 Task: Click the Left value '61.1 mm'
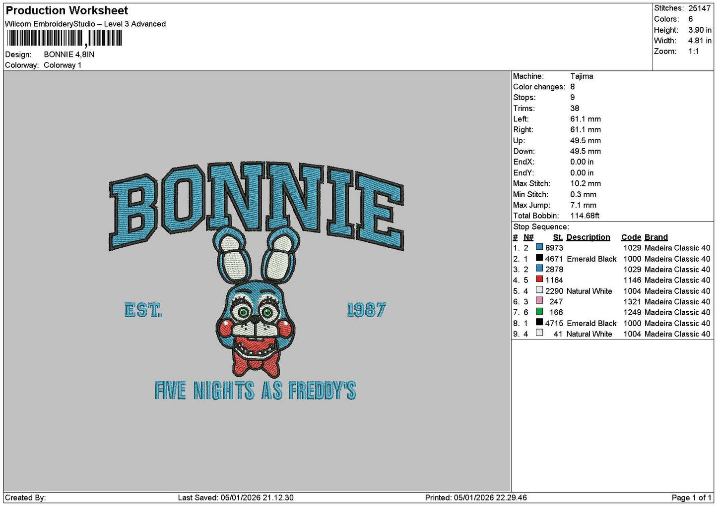(x=586, y=119)
